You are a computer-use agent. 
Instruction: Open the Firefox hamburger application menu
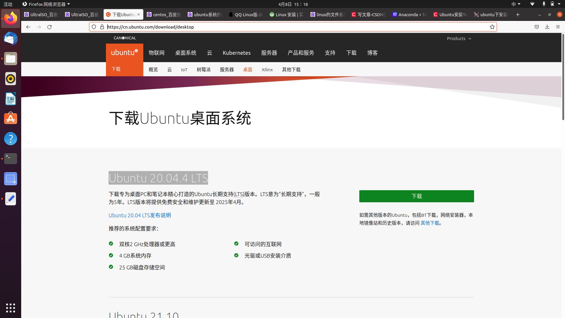point(558,27)
